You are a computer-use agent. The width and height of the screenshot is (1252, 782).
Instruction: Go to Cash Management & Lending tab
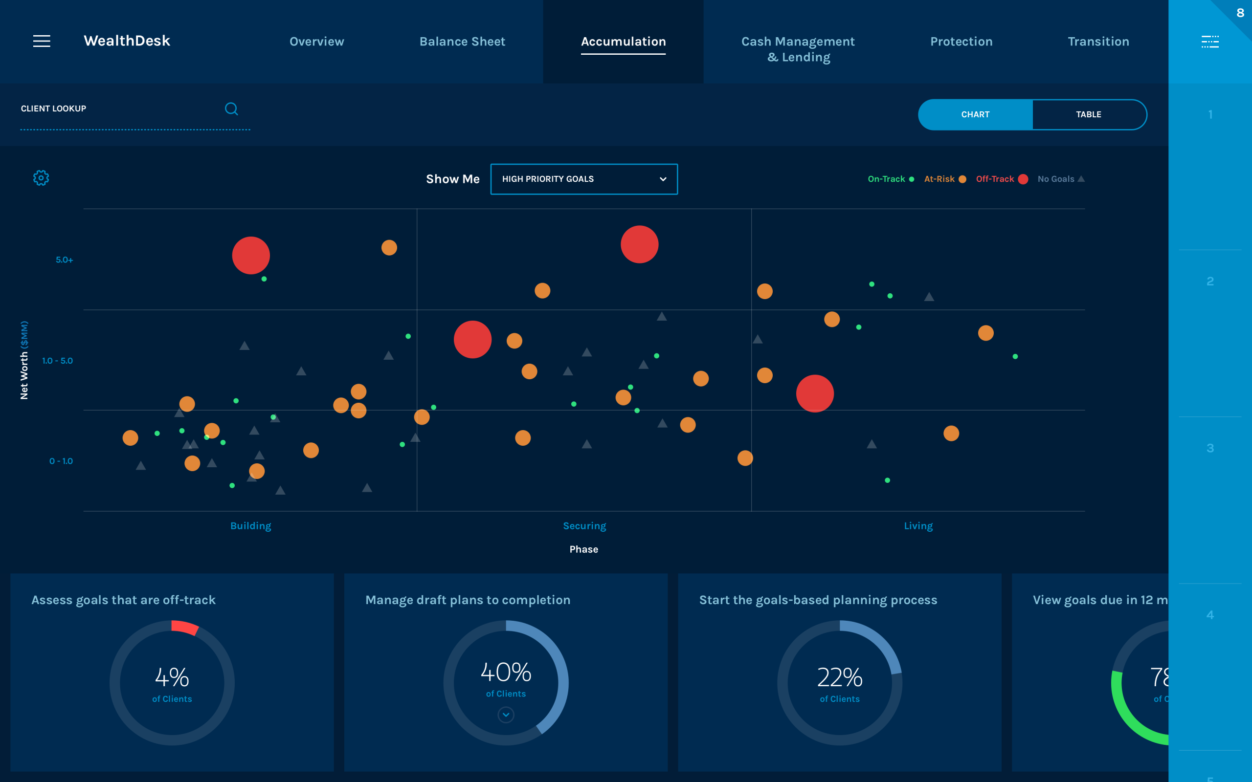pyautogui.click(x=798, y=49)
